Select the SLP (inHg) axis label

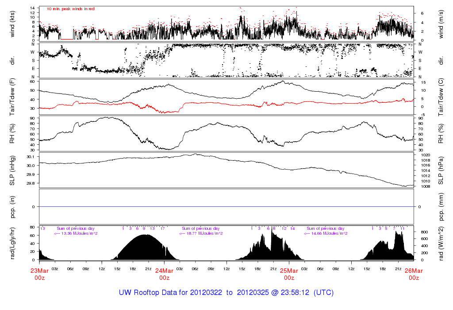pos(12,170)
